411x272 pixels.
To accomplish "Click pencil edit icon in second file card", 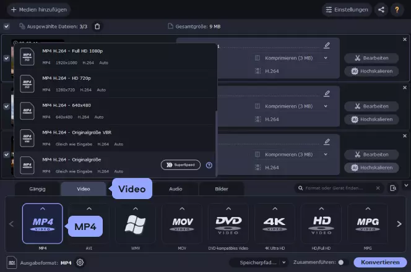I will click(x=327, y=93).
